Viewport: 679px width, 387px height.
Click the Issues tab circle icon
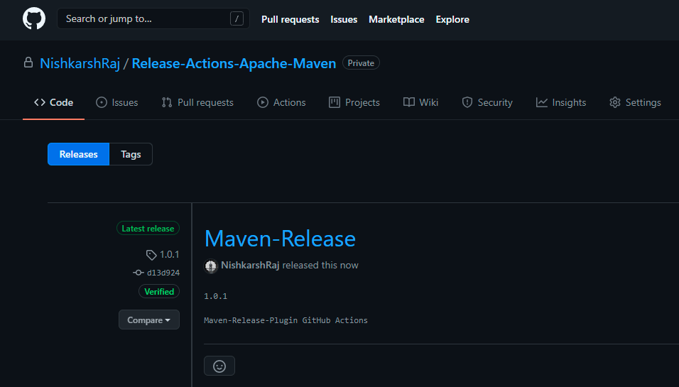[102, 102]
